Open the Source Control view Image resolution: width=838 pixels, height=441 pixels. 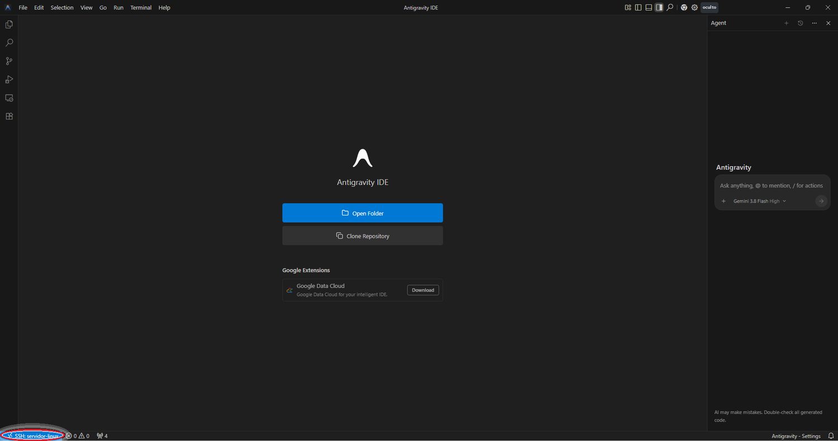click(x=9, y=61)
